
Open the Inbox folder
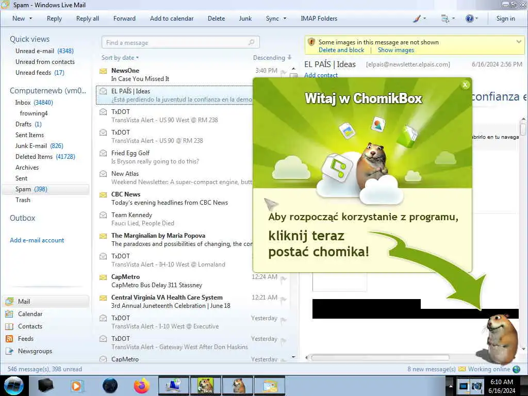[34, 103]
